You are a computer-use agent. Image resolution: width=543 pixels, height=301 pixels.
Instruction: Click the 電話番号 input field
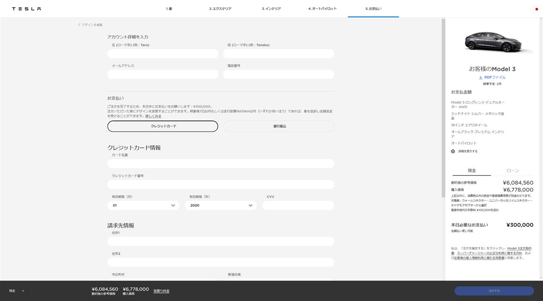coord(279,75)
